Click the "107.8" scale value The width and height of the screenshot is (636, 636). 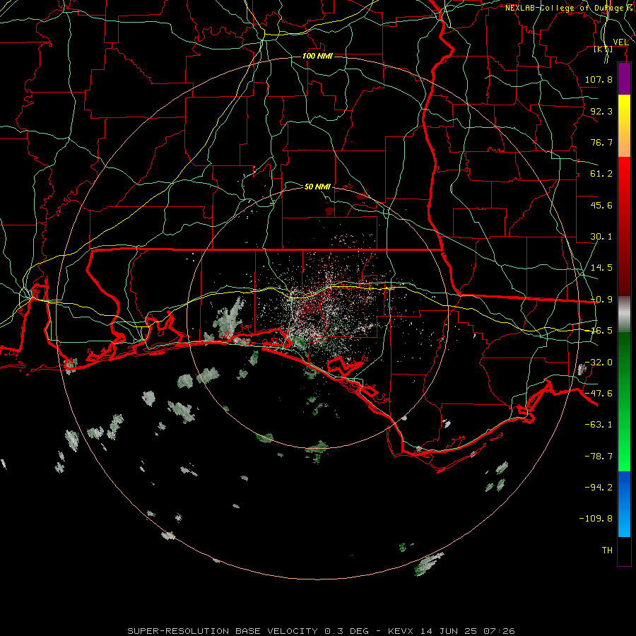click(599, 79)
